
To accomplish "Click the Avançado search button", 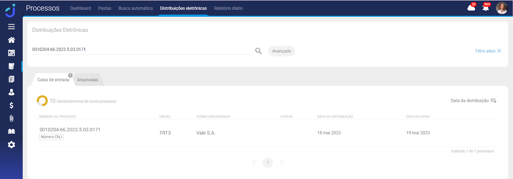I will point(281,51).
